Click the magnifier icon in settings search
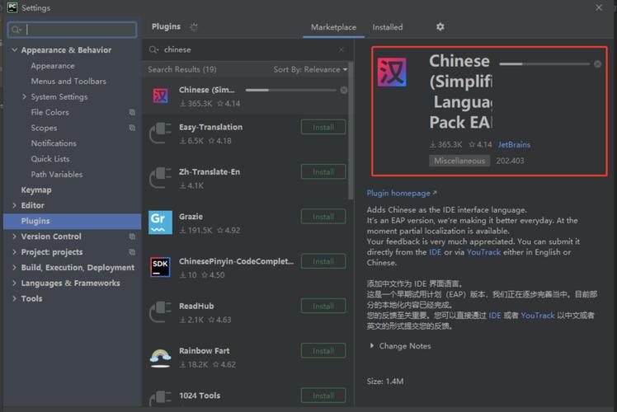 pyautogui.click(x=16, y=30)
